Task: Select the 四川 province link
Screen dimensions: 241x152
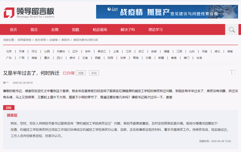Action: pos(60,58)
